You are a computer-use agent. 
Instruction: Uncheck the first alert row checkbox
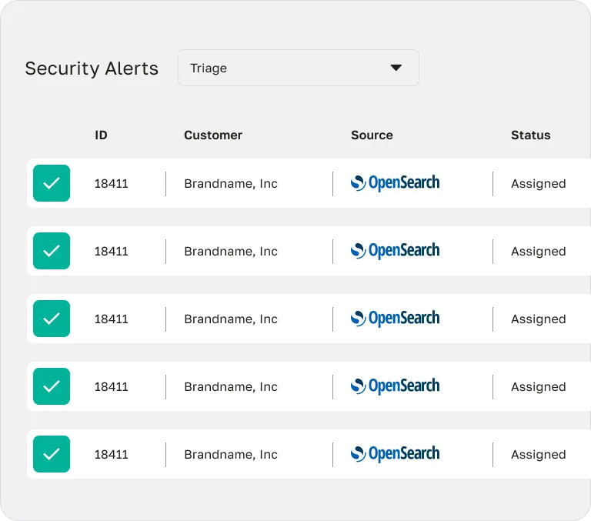pyautogui.click(x=52, y=183)
